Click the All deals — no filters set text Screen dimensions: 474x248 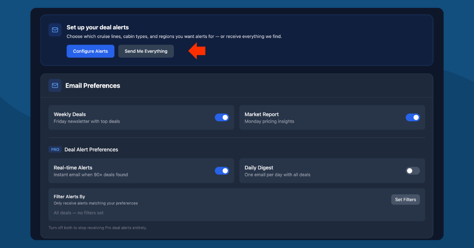click(x=78, y=212)
